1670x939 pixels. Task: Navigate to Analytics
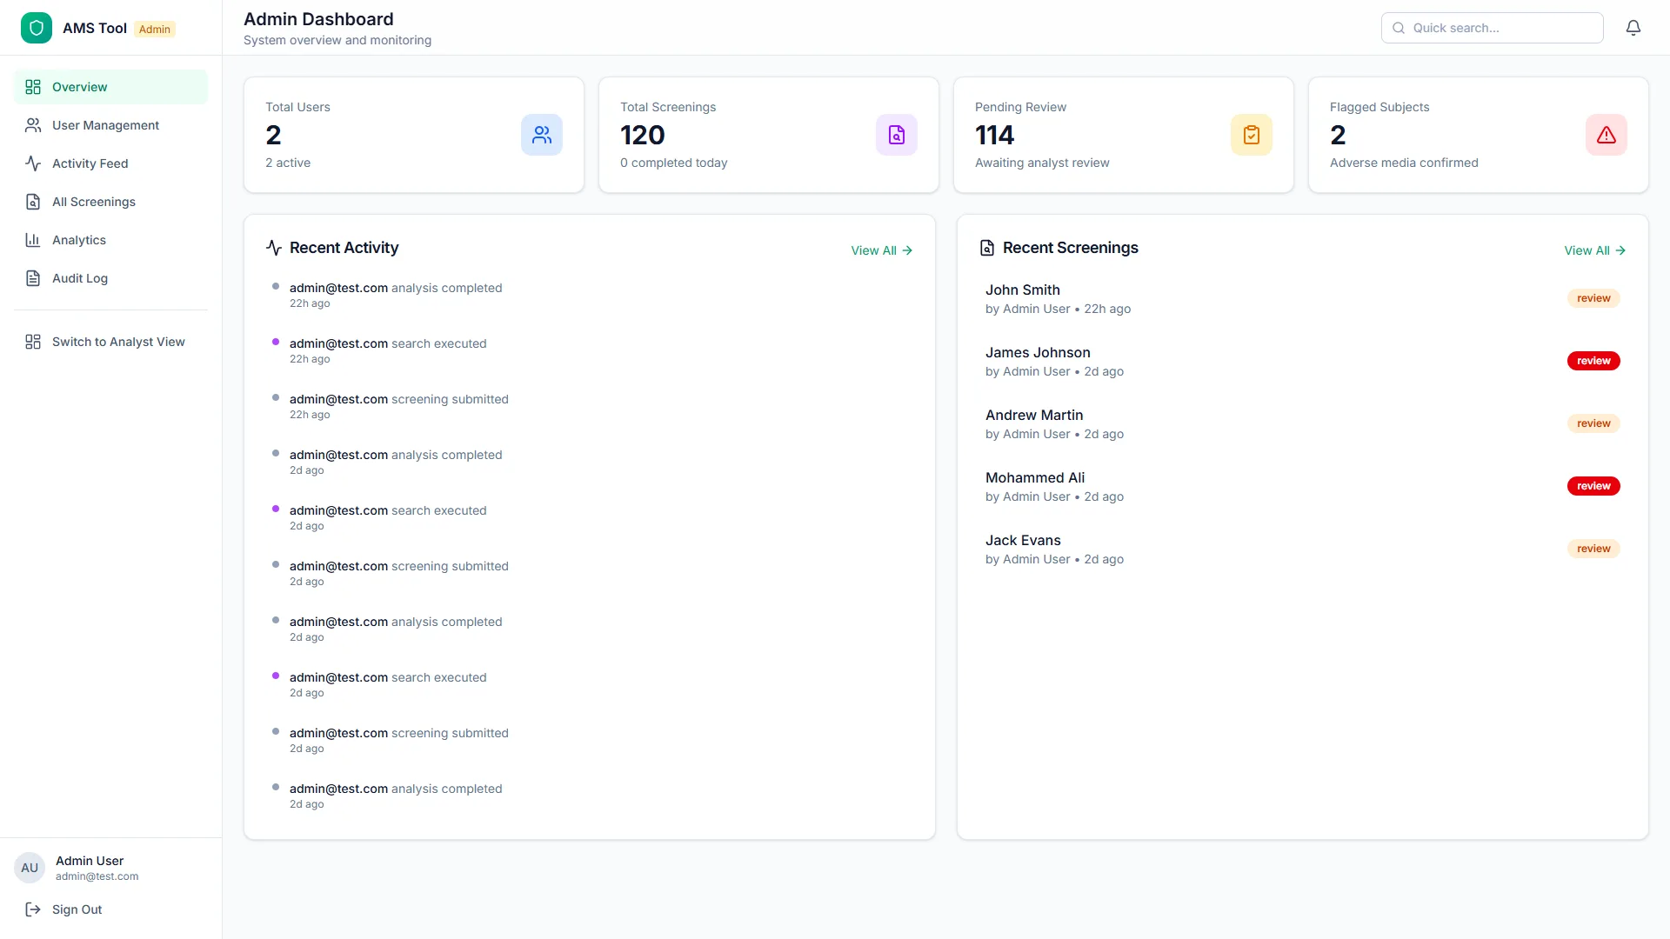110,240
